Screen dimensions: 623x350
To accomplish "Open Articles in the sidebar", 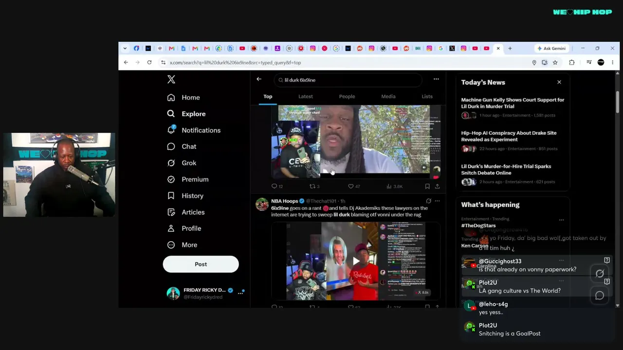I will [x=186, y=212].
